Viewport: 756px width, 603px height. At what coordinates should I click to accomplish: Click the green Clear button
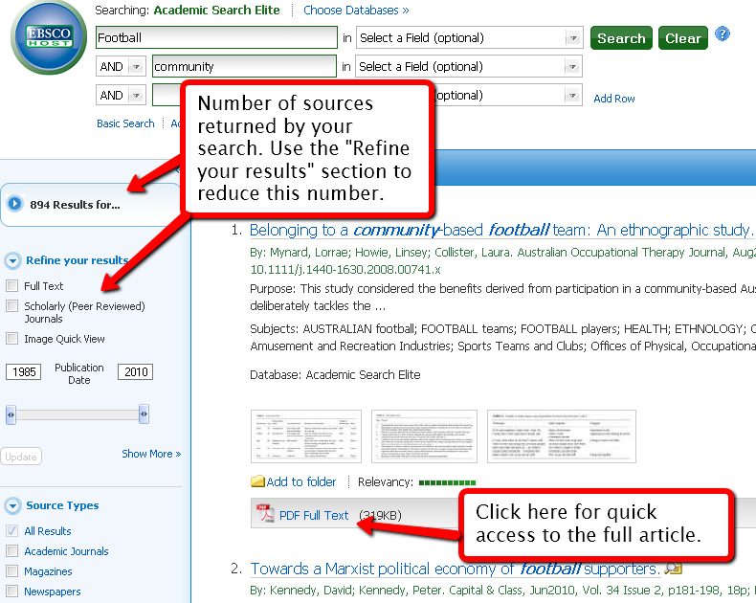tap(683, 38)
